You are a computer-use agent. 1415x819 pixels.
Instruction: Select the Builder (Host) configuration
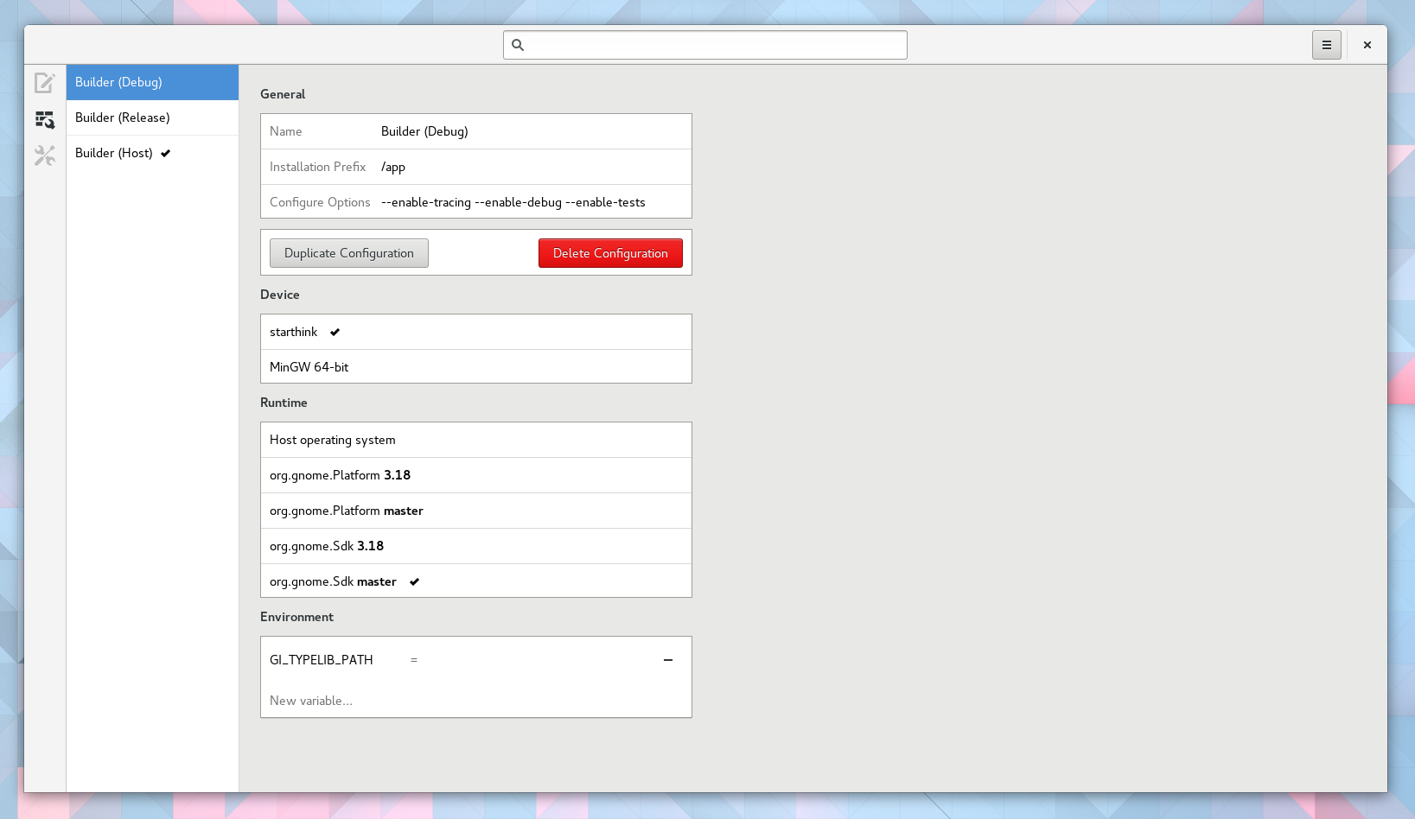(152, 153)
